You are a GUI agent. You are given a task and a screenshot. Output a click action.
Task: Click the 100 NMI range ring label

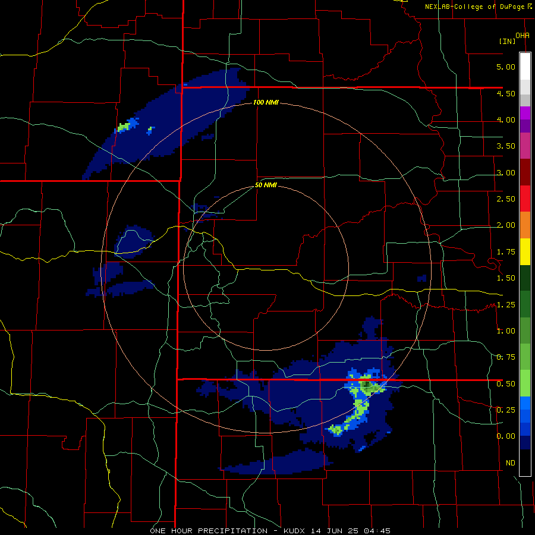coord(266,102)
